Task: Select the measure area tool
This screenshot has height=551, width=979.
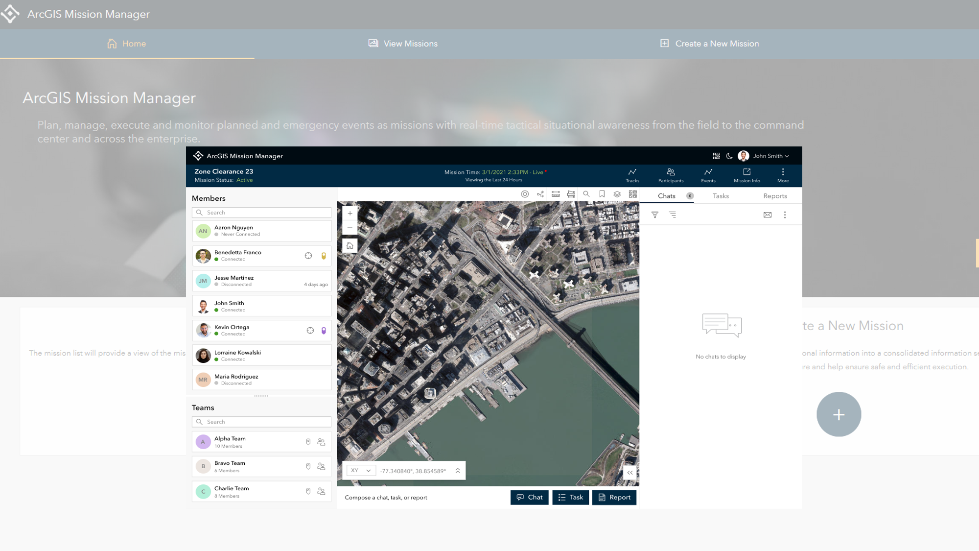Action: [x=571, y=194]
